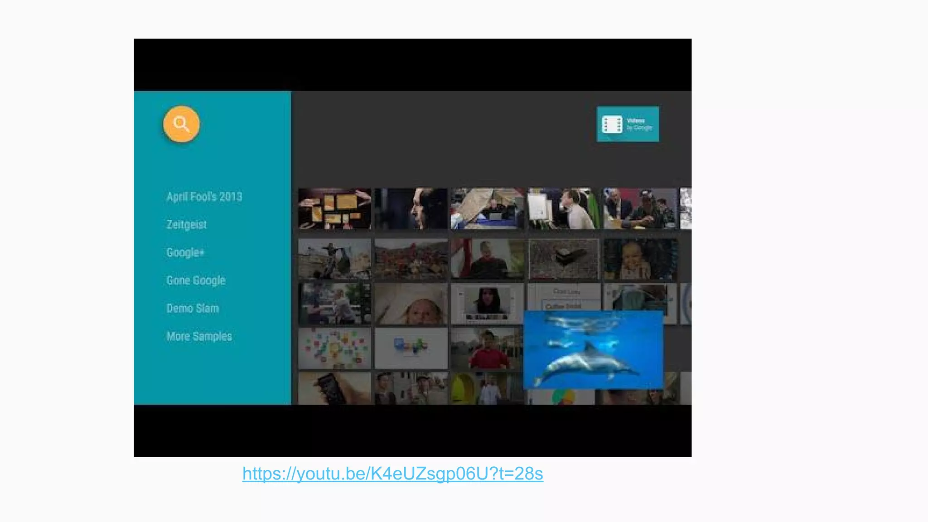Click the Videos by Google badge
This screenshot has width=928, height=522.
click(x=628, y=124)
